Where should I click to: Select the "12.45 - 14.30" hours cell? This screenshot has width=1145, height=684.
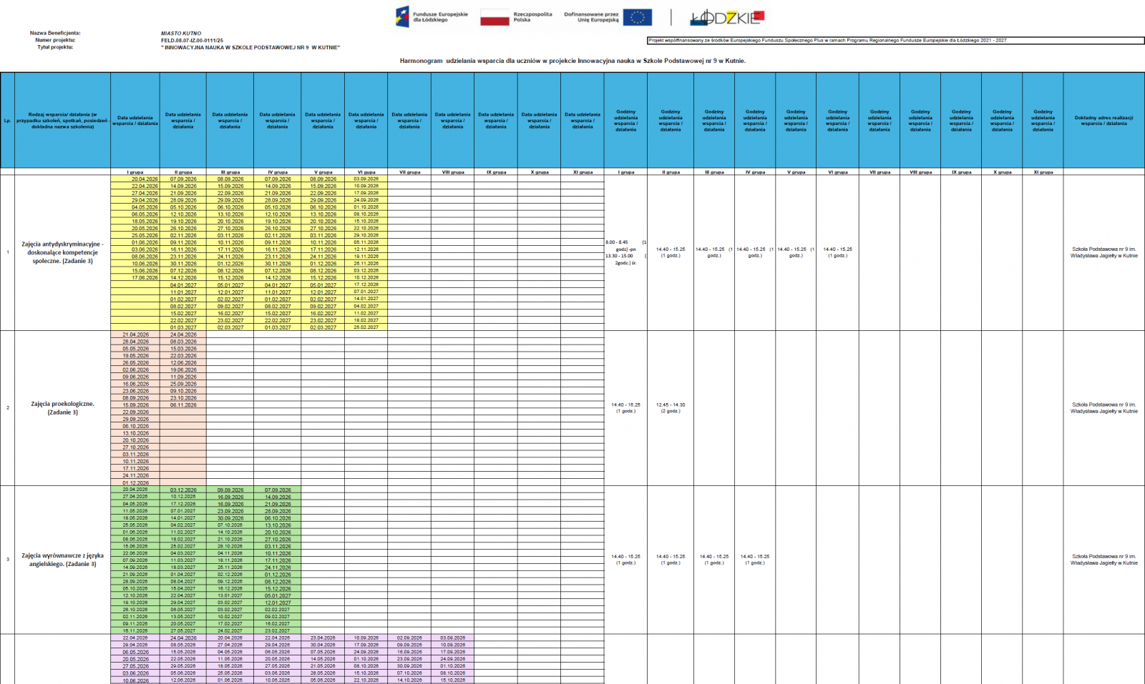(671, 408)
